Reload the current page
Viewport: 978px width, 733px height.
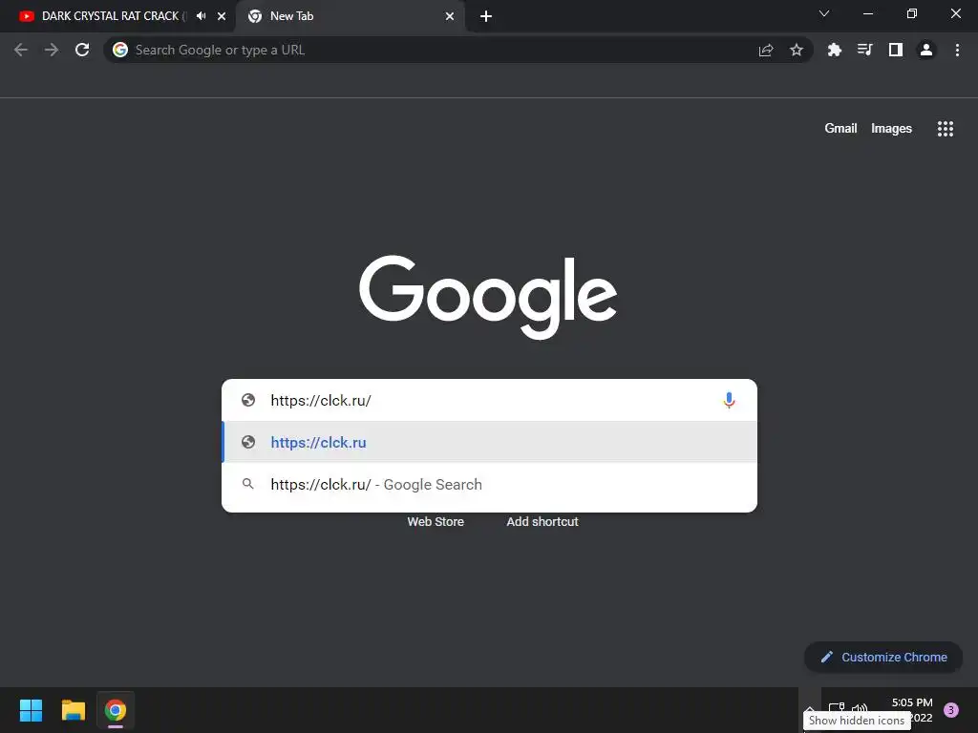82,50
